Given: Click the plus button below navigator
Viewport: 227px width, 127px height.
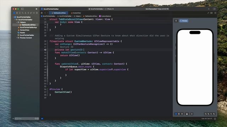Looking at the screenshot, I should 13,119.
